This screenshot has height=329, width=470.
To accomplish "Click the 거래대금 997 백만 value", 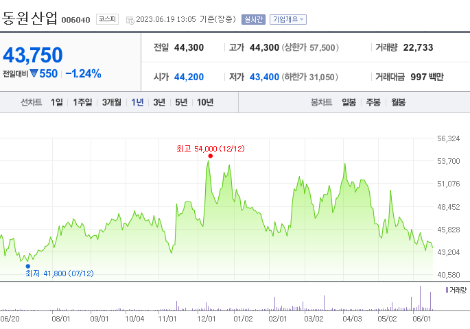I will (427, 77).
